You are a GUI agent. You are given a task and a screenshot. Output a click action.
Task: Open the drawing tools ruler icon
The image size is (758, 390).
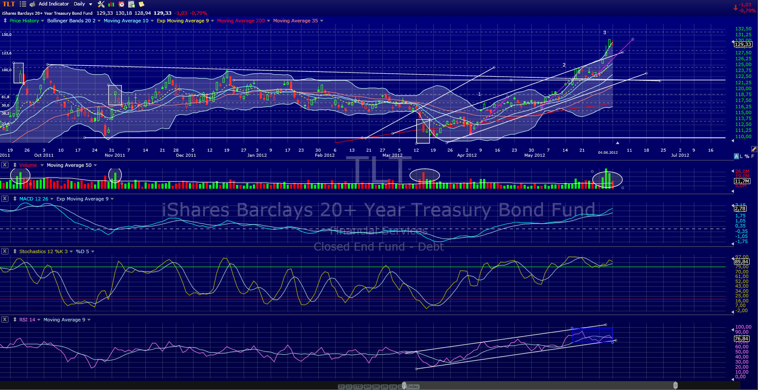coord(754,149)
